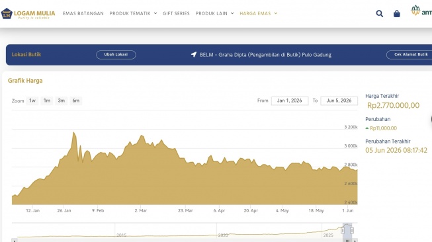Expand the Produk Tematik chevron

point(155,13)
